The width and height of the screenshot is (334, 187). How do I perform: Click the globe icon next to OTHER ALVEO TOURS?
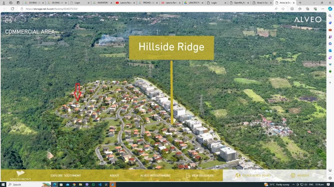click(x=238, y=175)
